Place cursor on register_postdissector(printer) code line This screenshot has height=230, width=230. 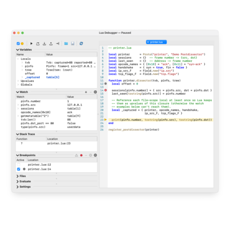pos(134,129)
